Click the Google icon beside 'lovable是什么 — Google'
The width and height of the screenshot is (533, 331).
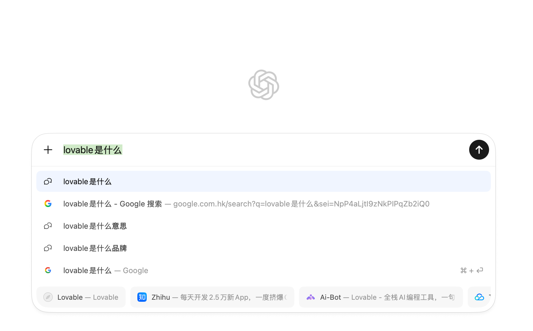coord(48,270)
